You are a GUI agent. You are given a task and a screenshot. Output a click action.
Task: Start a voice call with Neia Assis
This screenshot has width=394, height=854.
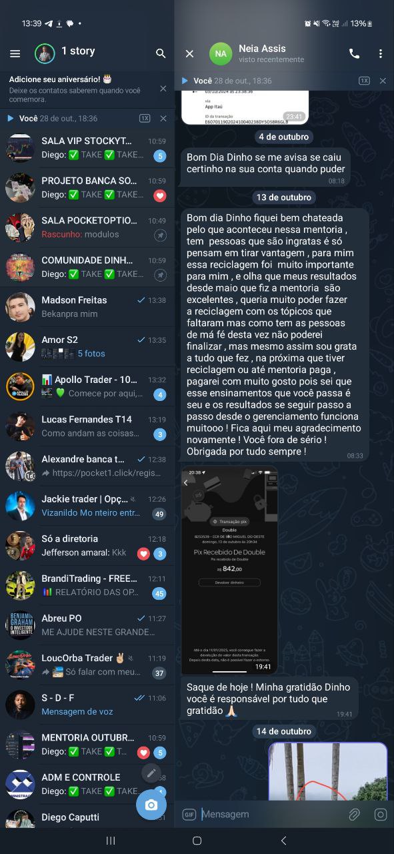[x=354, y=53]
